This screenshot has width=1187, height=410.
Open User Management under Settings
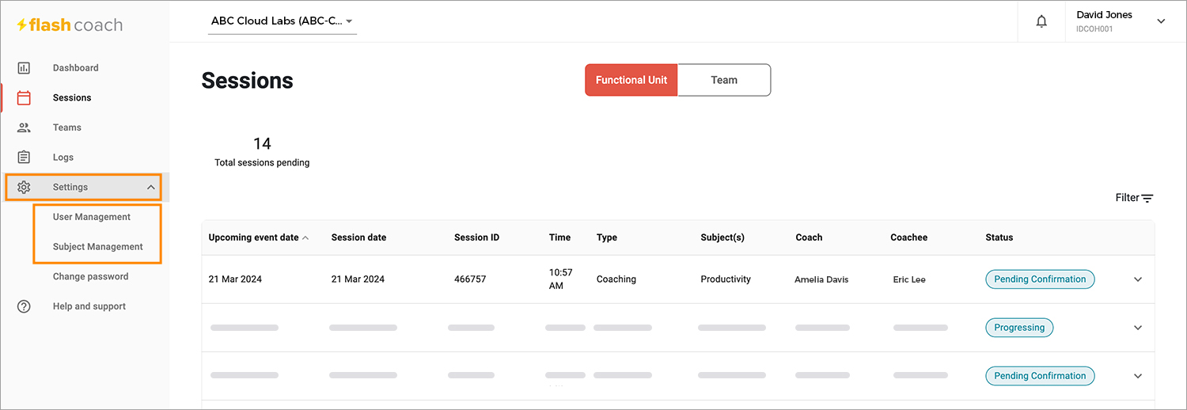92,217
